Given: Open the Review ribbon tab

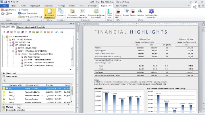Looking at the screenshot, I should click(72, 6).
